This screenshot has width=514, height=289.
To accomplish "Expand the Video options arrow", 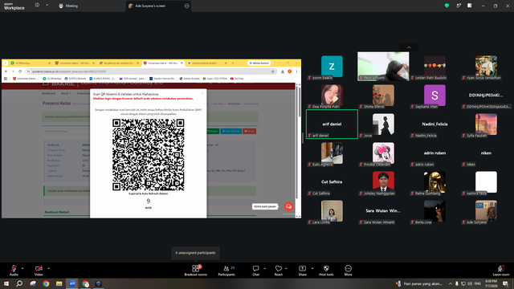I will point(48,268).
